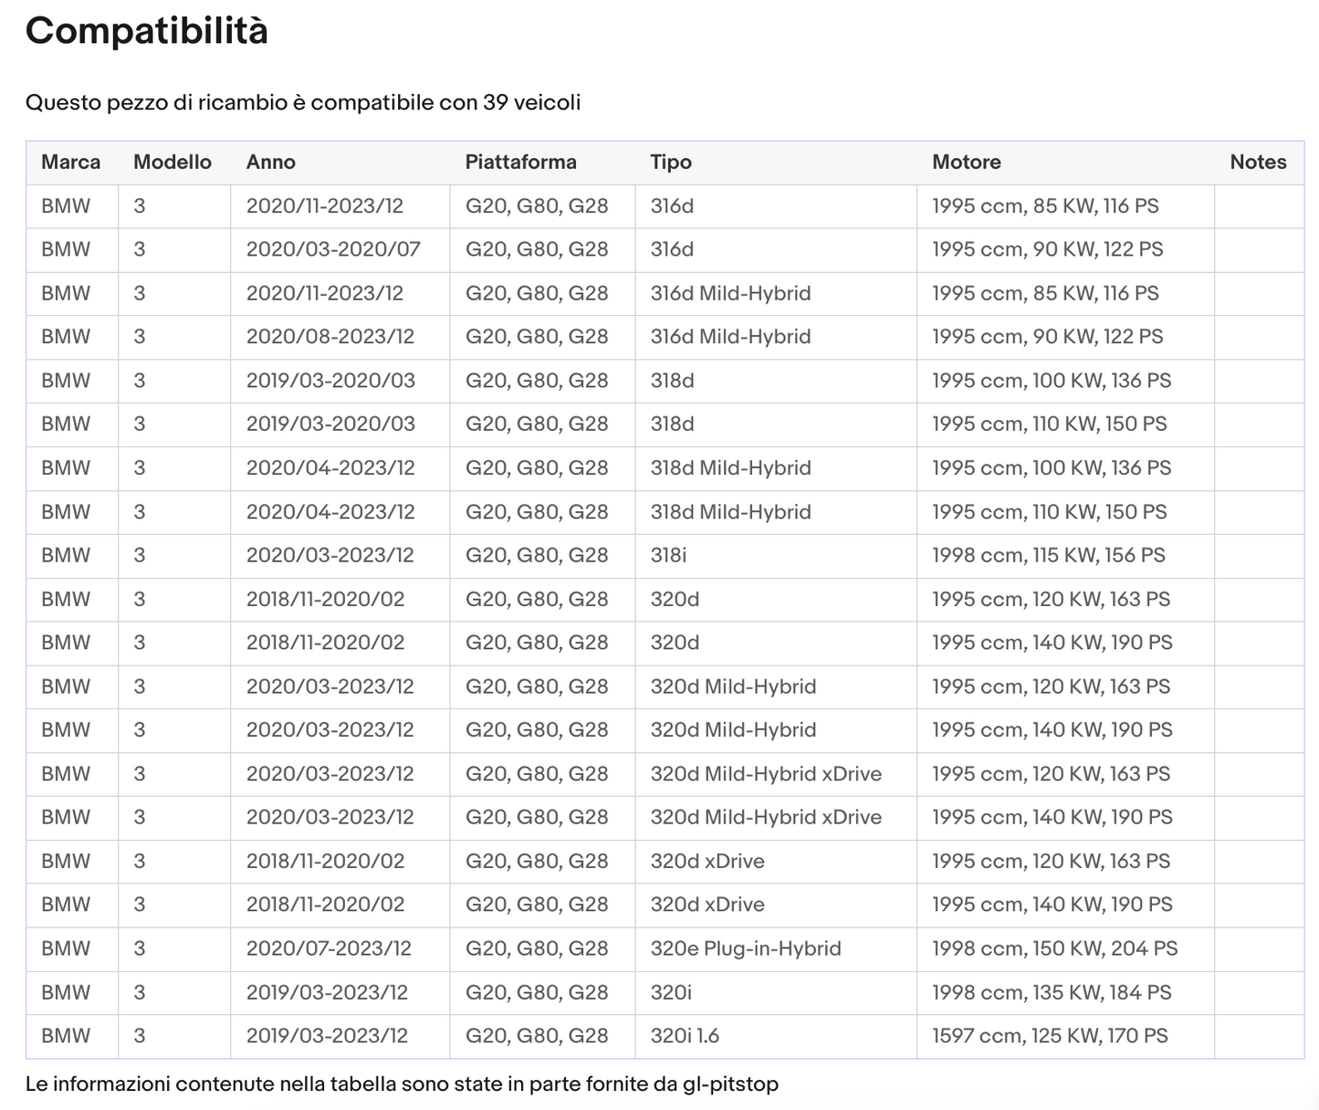Click the 1998 ccm, 135 KW, 184 PS cell
The image size is (1319, 1110).
click(x=1065, y=993)
